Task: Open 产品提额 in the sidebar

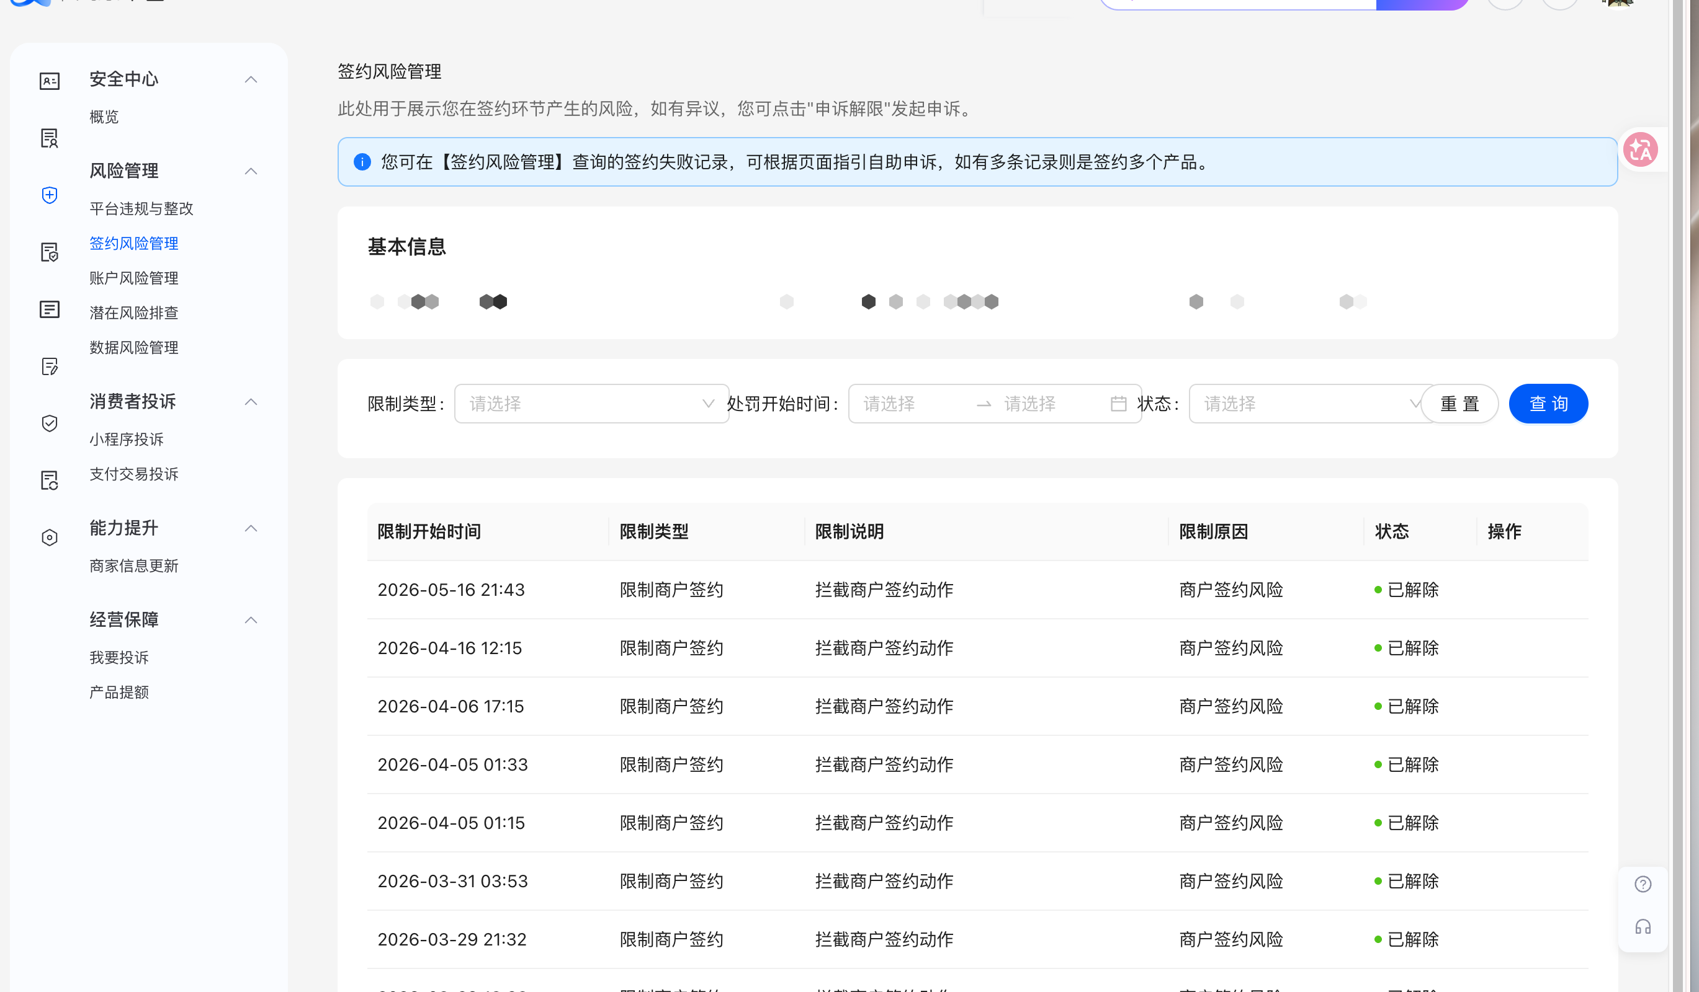Action: click(x=119, y=693)
